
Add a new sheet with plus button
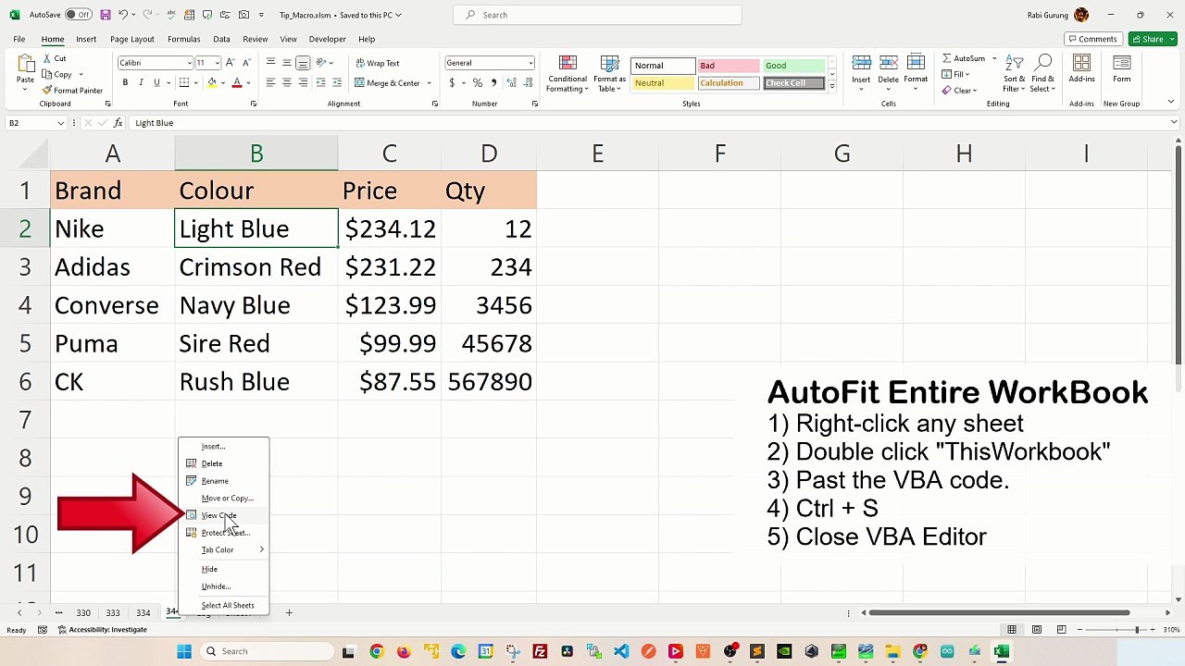pos(288,612)
